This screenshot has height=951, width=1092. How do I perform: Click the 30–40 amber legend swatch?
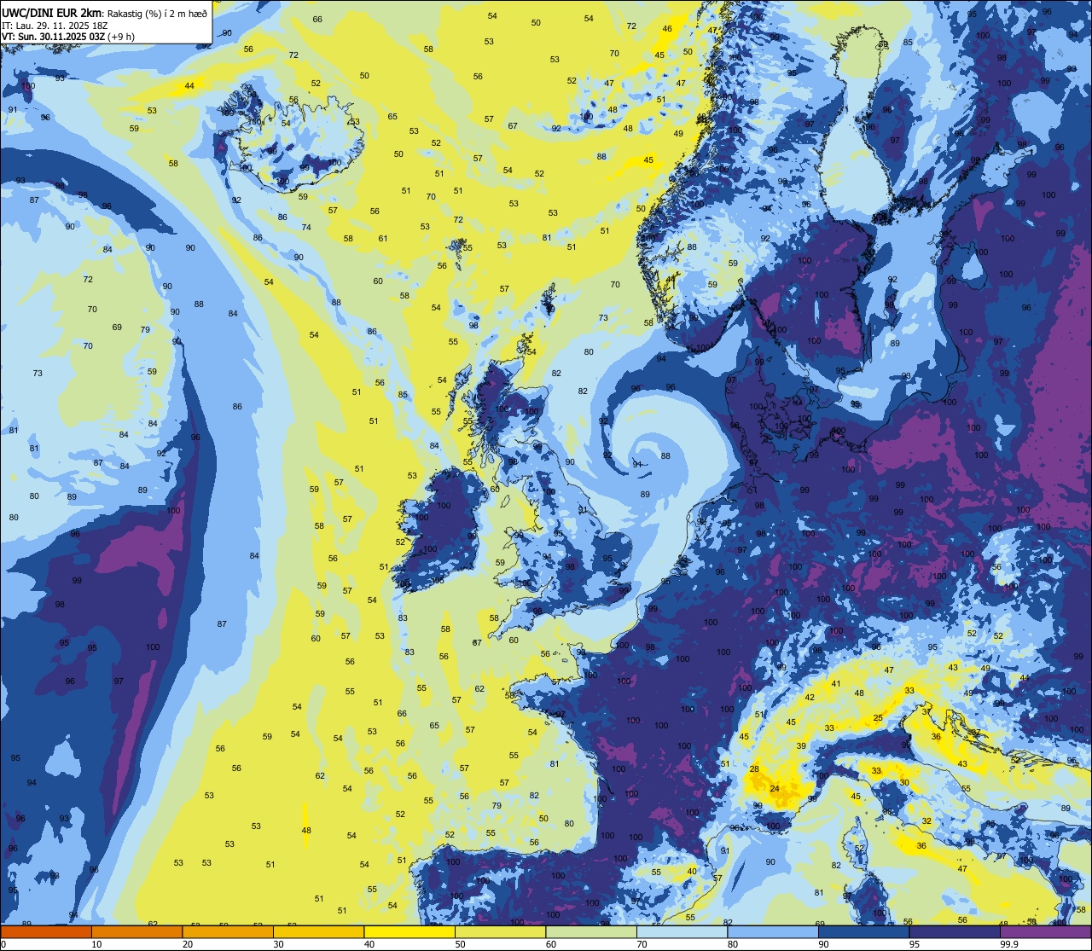[x=318, y=931]
